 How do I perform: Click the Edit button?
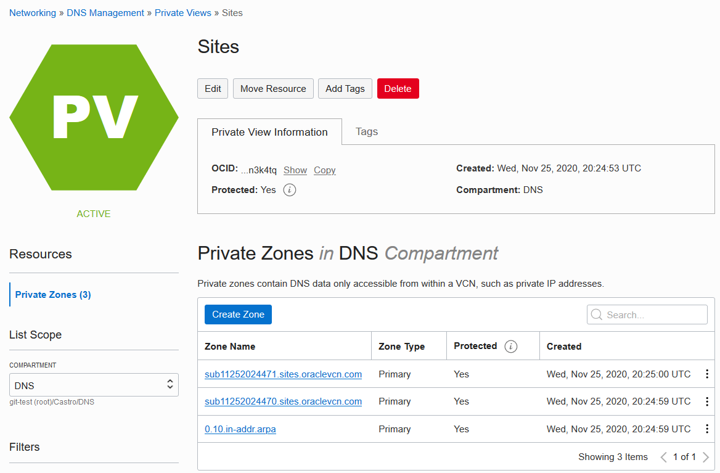(213, 89)
